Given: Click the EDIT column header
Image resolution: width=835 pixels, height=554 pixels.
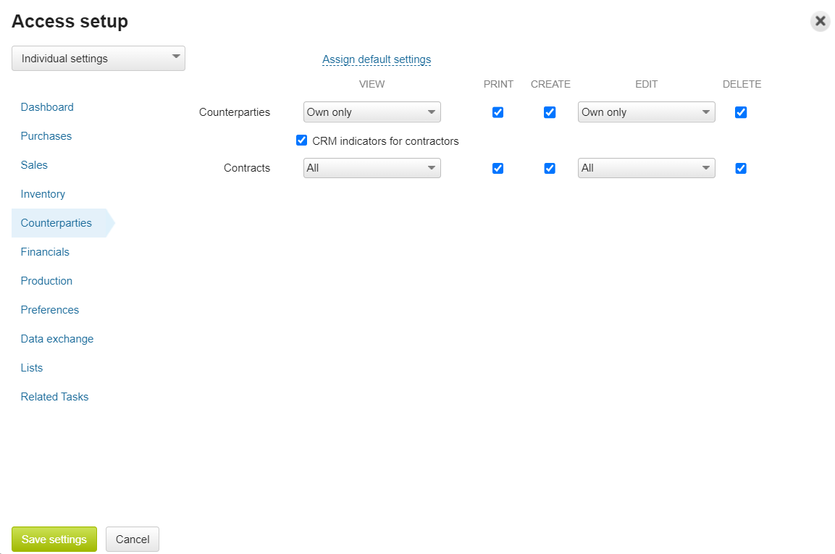Looking at the screenshot, I should [x=646, y=84].
